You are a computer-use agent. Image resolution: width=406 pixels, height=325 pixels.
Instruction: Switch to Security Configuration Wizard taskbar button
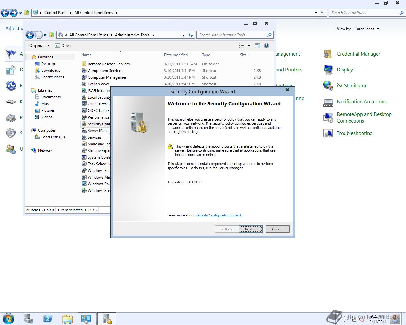[107, 318]
